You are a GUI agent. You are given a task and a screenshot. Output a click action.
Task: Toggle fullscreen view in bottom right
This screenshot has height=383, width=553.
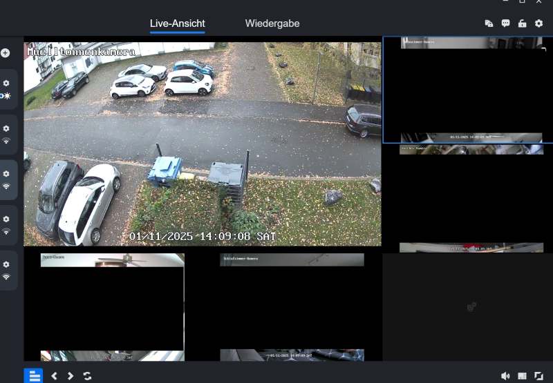538,376
